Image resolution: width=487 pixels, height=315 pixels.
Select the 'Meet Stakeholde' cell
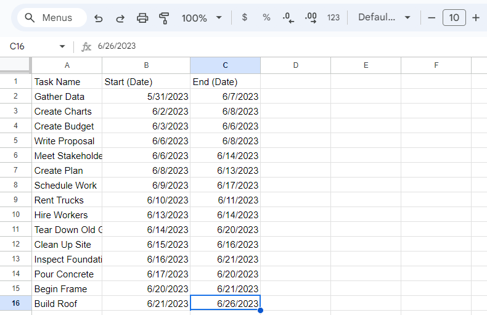point(67,155)
